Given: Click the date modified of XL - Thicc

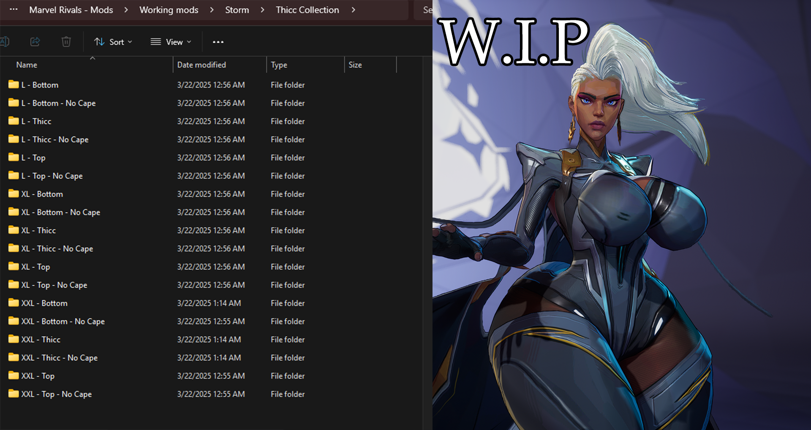Looking at the screenshot, I should 211,230.
